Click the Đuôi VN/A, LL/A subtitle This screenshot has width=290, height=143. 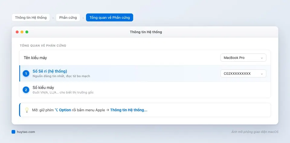[x=63, y=93]
